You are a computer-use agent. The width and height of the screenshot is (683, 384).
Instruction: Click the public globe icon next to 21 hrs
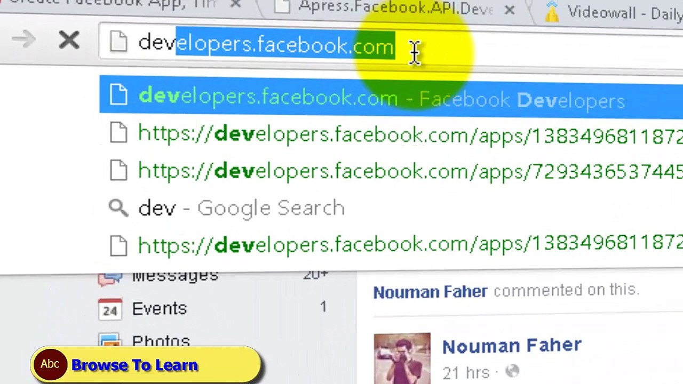tap(512, 371)
